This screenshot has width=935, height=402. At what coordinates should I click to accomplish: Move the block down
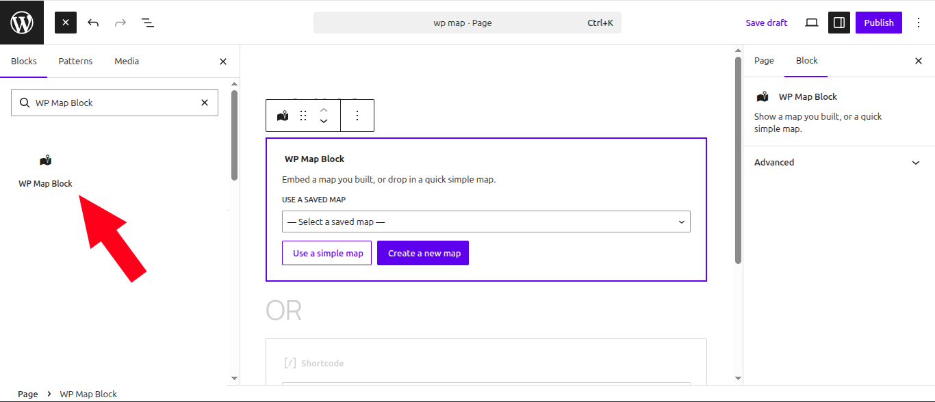pos(324,122)
